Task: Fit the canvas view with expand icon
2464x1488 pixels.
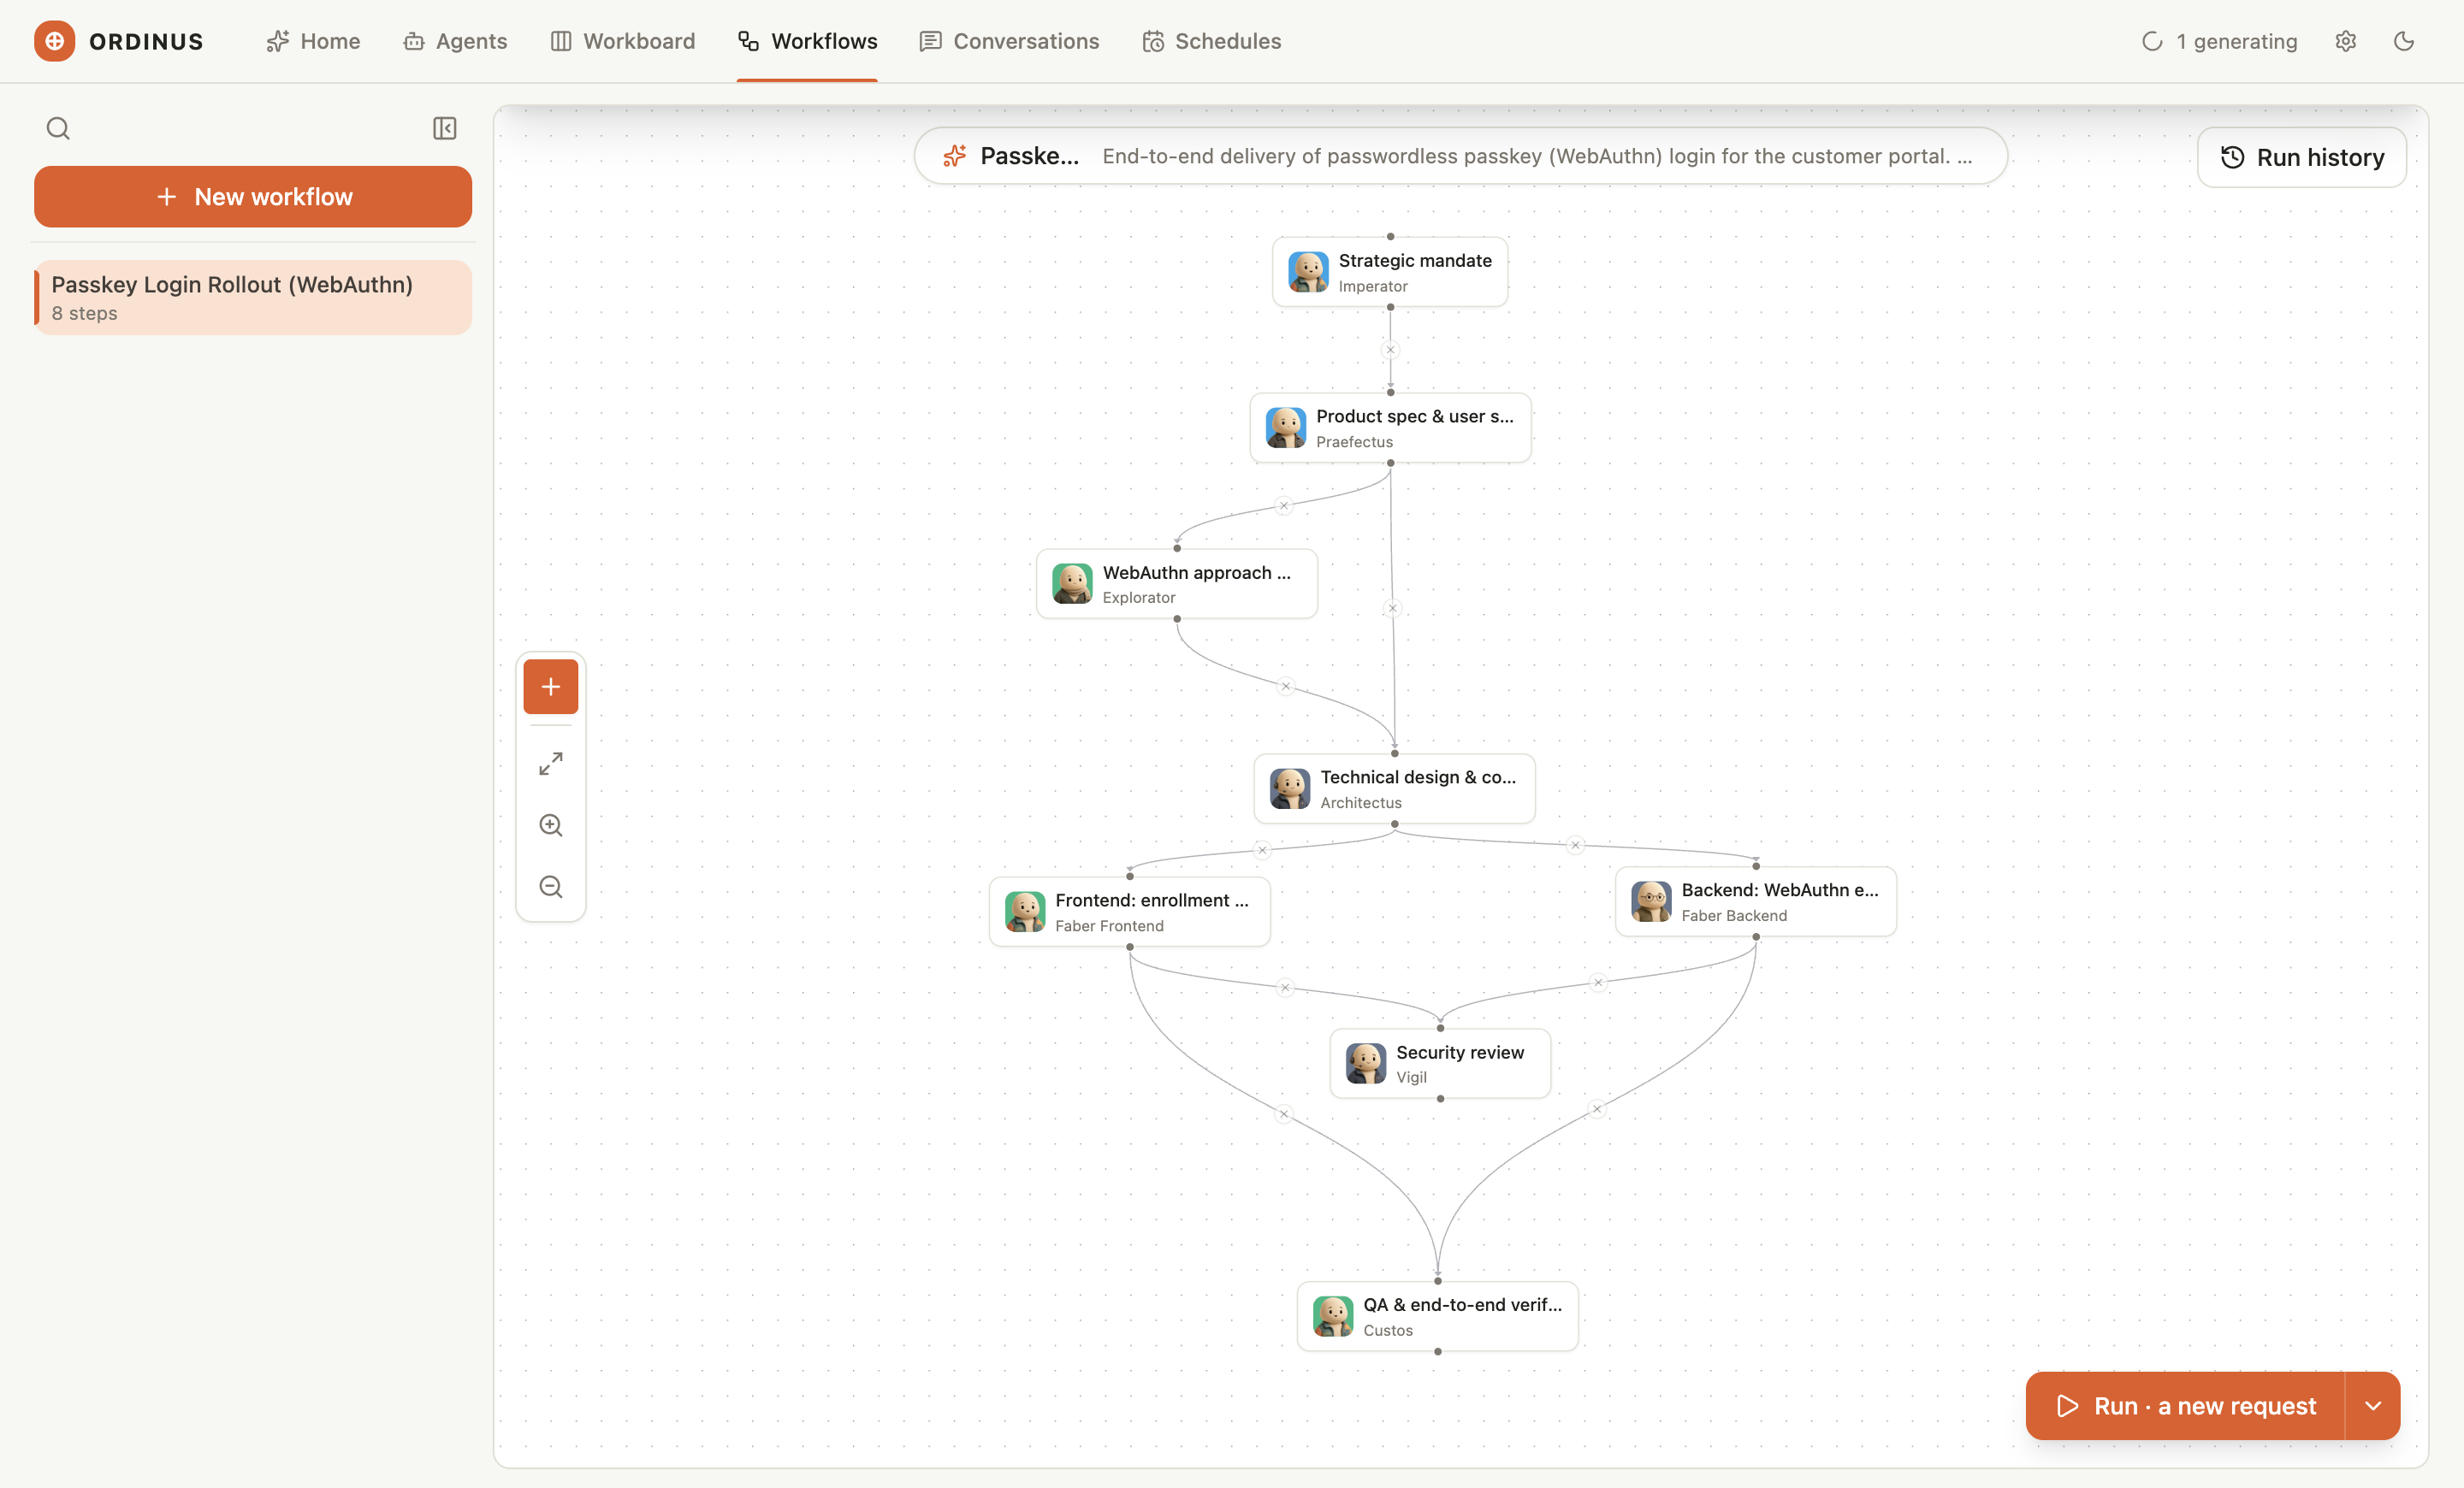Action: click(551, 764)
